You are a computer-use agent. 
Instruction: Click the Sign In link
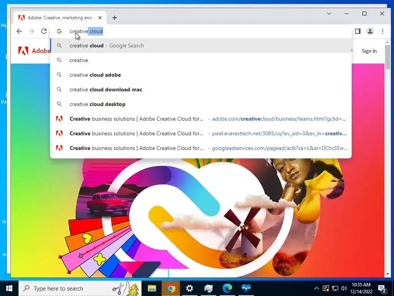pos(369,51)
